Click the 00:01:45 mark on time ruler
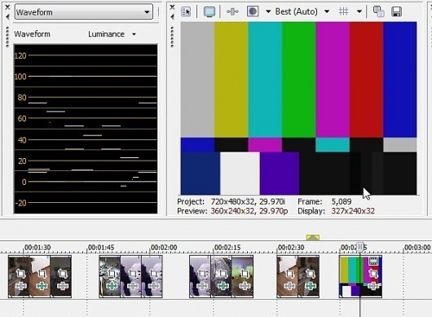The width and height of the screenshot is (432, 317). pyautogui.click(x=101, y=247)
